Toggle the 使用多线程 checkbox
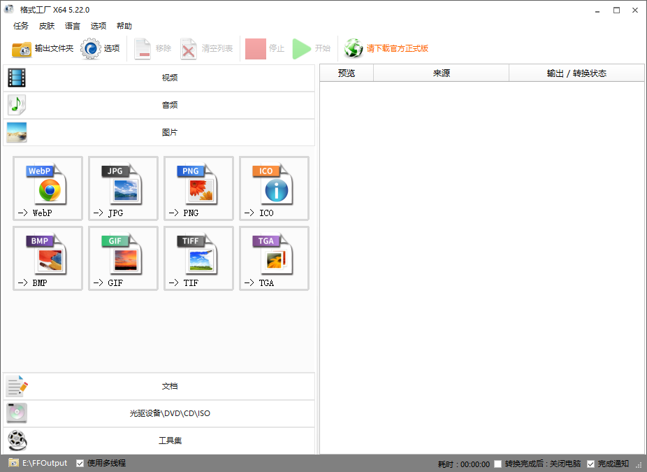The width and height of the screenshot is (647, 472). point(80,464)
